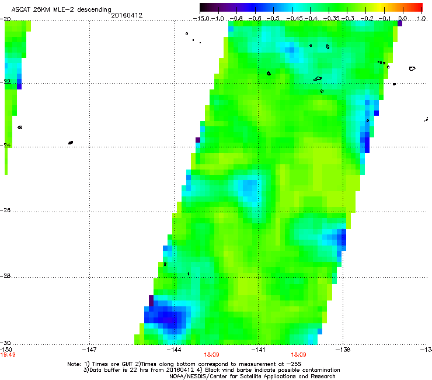This screenshot has width=432, height=380.
Task: Click the '-0.8' color scale label
Action: 236,19
